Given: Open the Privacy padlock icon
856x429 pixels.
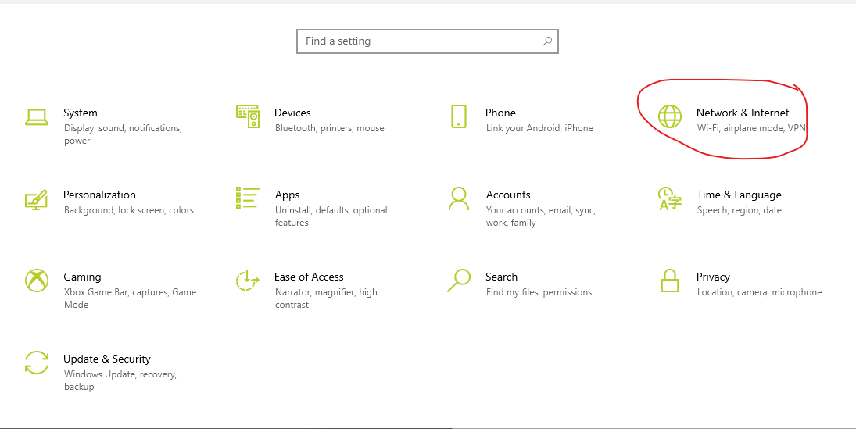Looking at the screenshot, I should point(670,281).
